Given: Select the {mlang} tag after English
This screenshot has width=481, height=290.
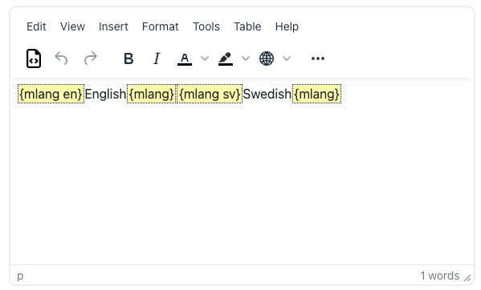Looking at the screenshot, I should pyautogui.click(x=152, y=94).
